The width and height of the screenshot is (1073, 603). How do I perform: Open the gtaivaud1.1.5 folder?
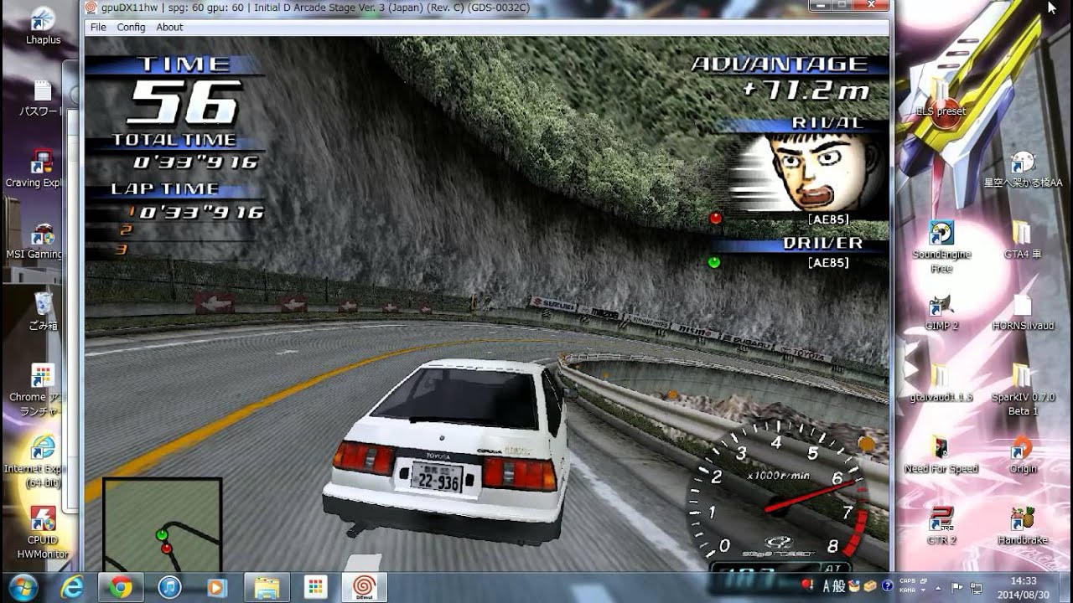click(x=941, y=383)
